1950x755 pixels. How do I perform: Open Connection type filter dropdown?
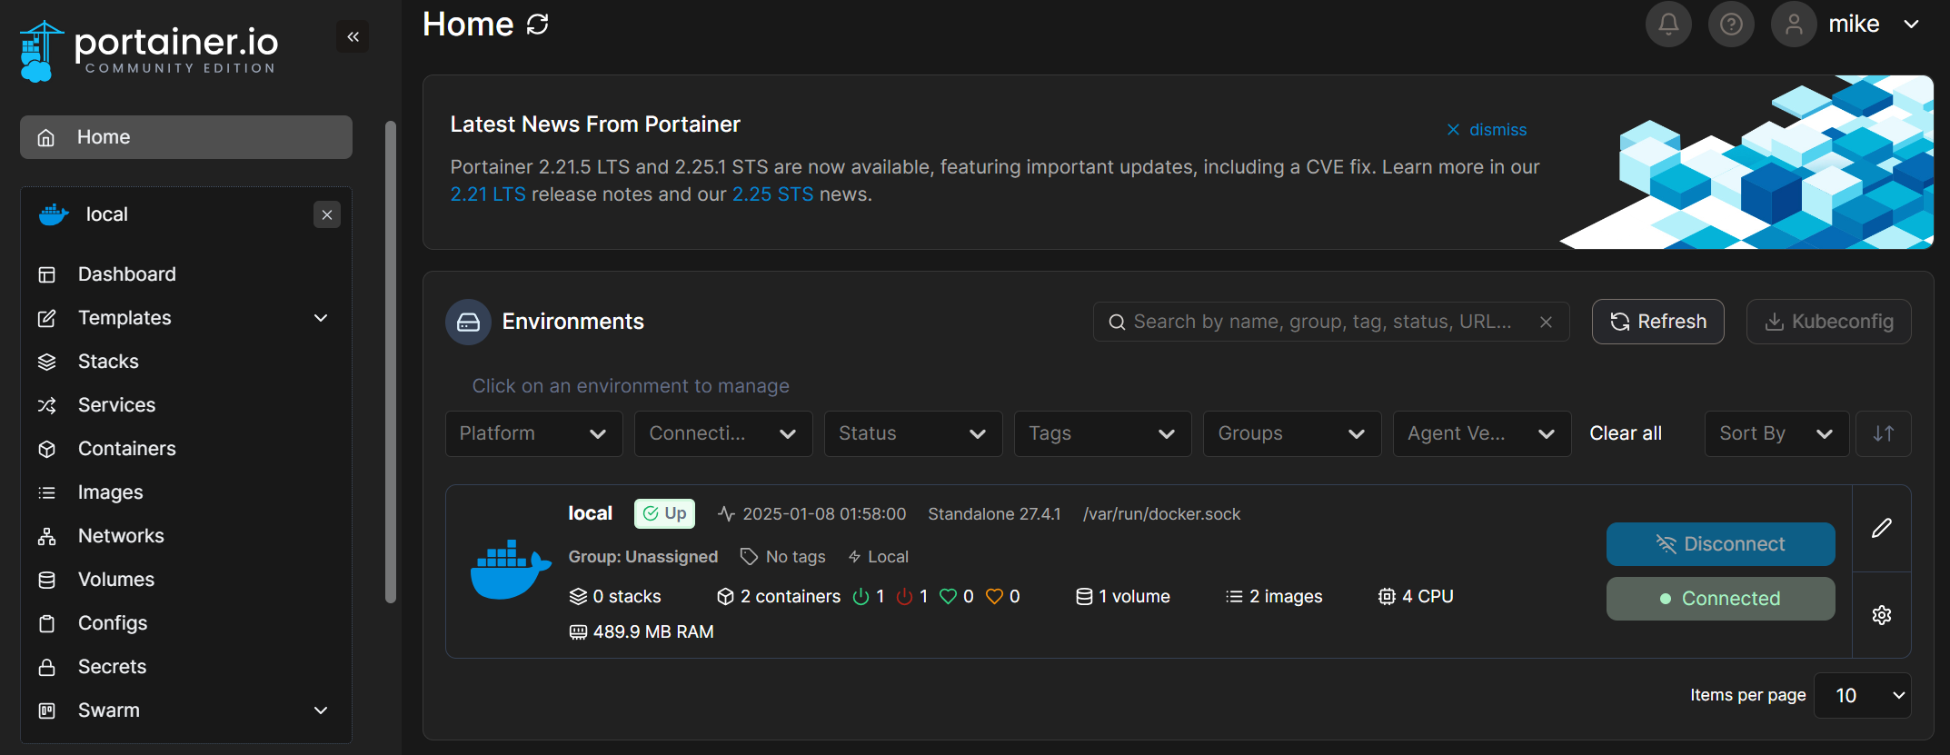tap(723, 433)
